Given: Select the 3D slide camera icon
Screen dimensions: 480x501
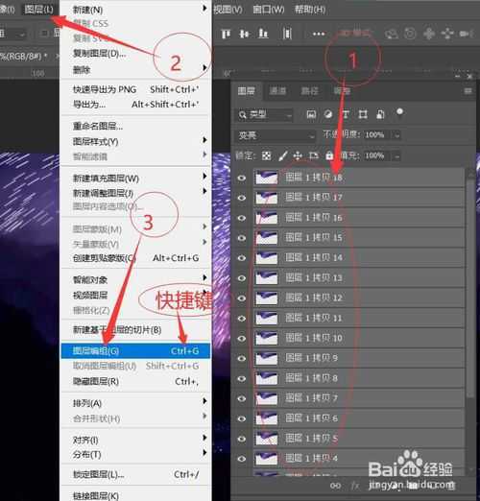Looking at the screenshot, I should point(447,34).
